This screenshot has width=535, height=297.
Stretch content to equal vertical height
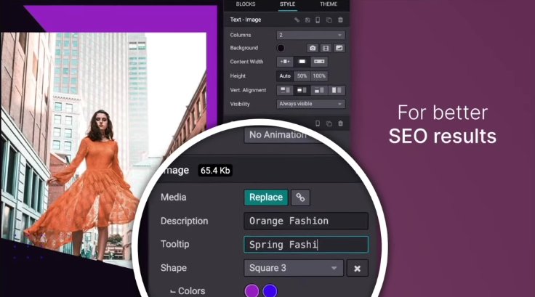[337, 90]
